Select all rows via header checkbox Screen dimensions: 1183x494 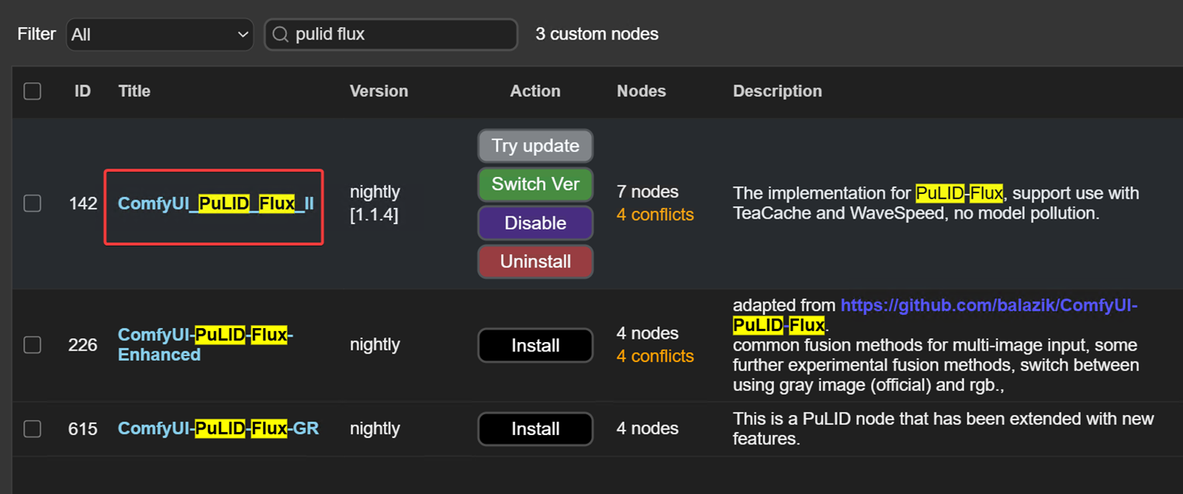33,91
